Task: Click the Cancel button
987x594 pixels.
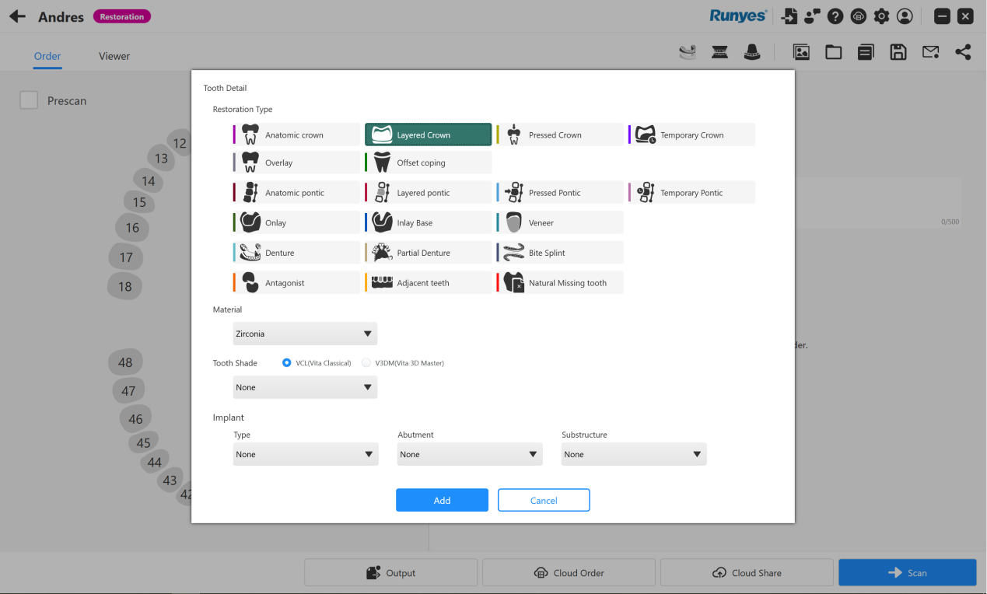Action: [544, 500]
